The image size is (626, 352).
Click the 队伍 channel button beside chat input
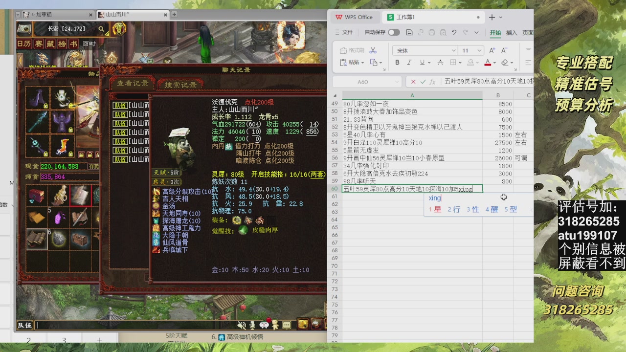coord(25,325)
